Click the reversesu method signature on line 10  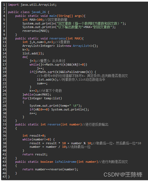(49, 38)
